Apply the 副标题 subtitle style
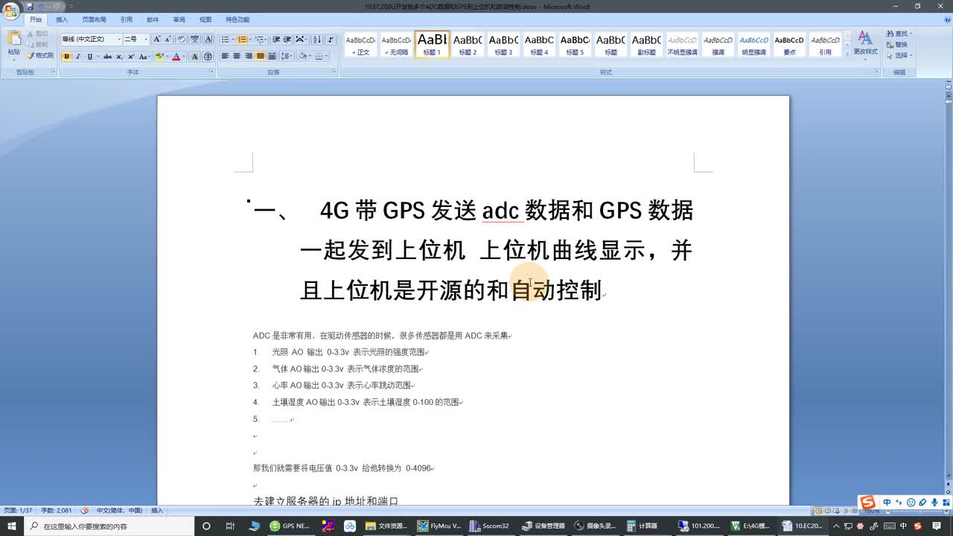 646,45
